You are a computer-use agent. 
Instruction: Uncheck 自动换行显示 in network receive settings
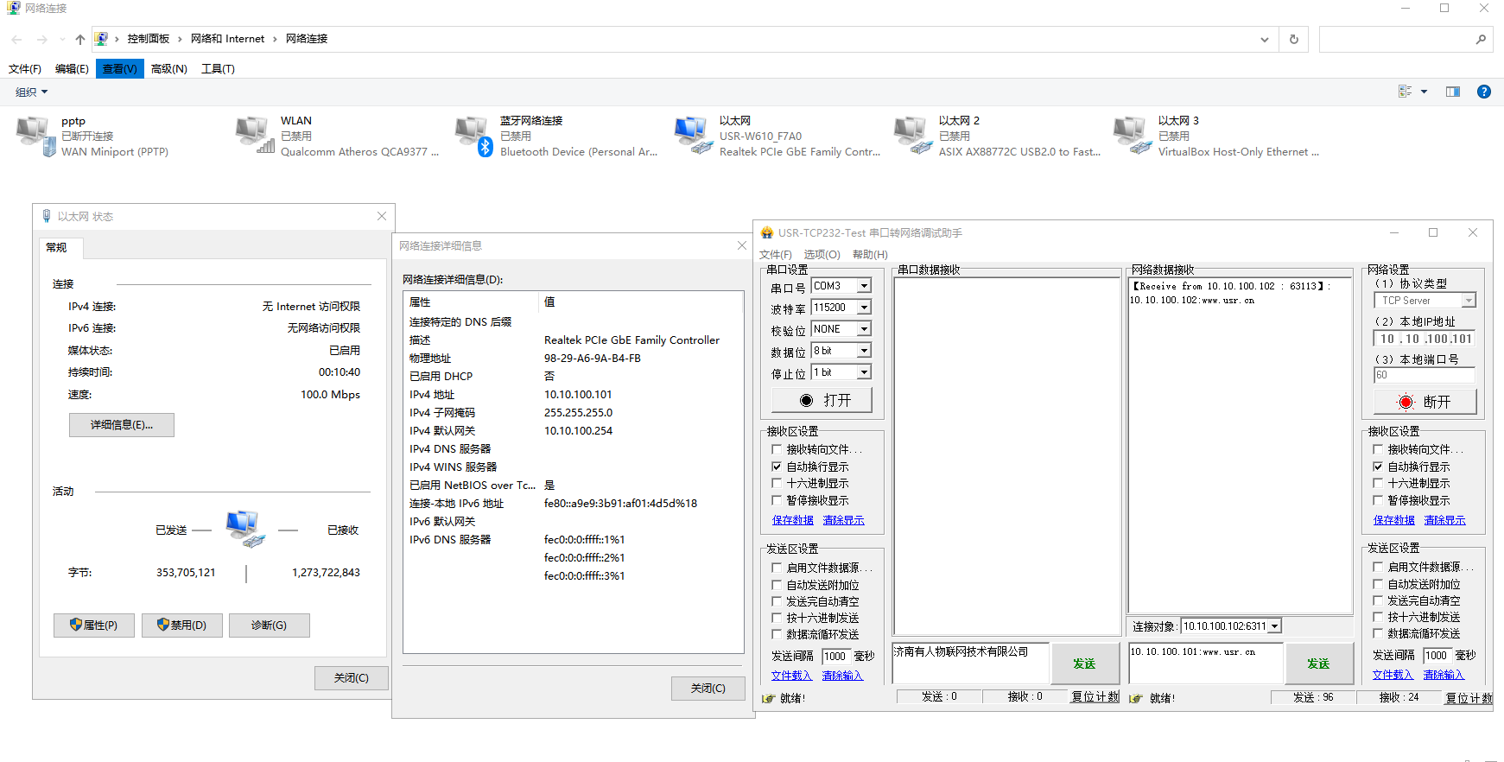click(1378, 467)
